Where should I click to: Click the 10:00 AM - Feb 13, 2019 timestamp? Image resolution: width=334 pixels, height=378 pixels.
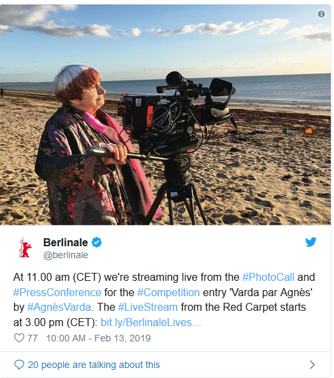[x=98, y=338]
